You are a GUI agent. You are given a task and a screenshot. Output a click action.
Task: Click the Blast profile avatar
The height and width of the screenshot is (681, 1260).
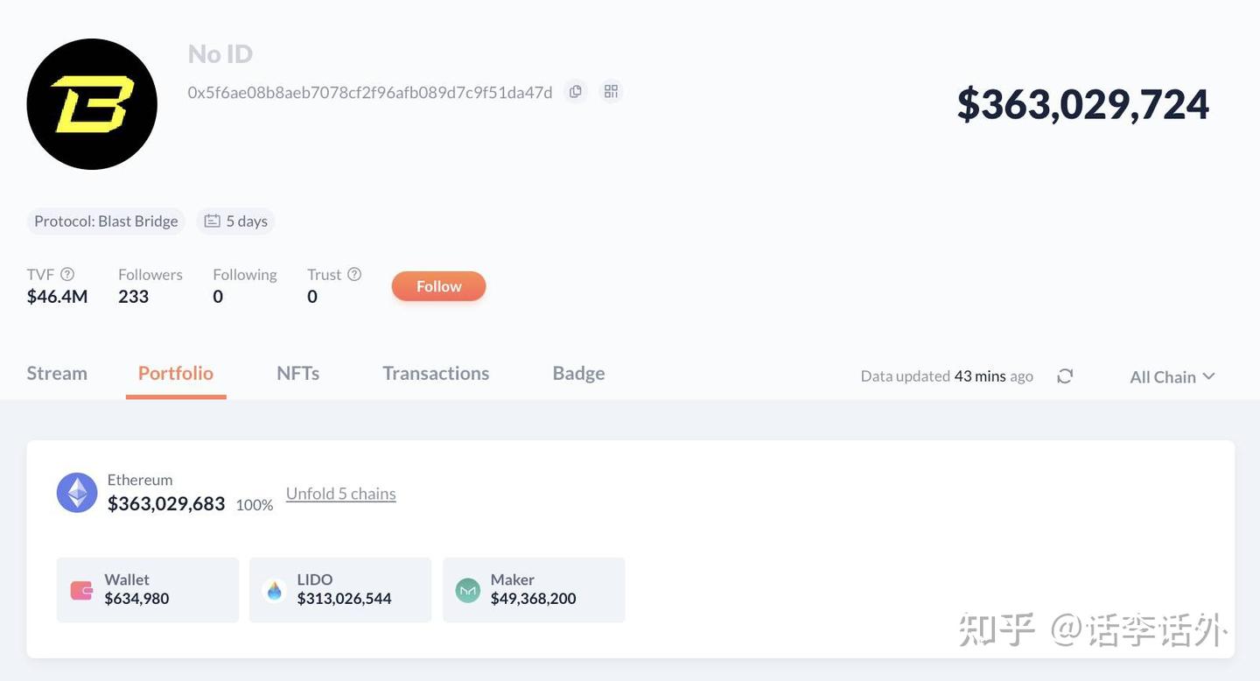click(x=92, y=104)
